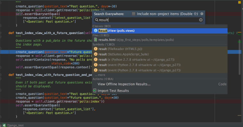243x127 pixels.
Task: Click the yellow inspection indicator top right
Action: (x=239, y=2)
